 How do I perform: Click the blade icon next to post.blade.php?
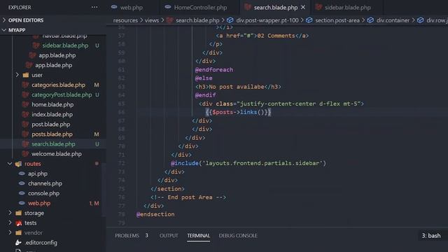click(25, 125)
